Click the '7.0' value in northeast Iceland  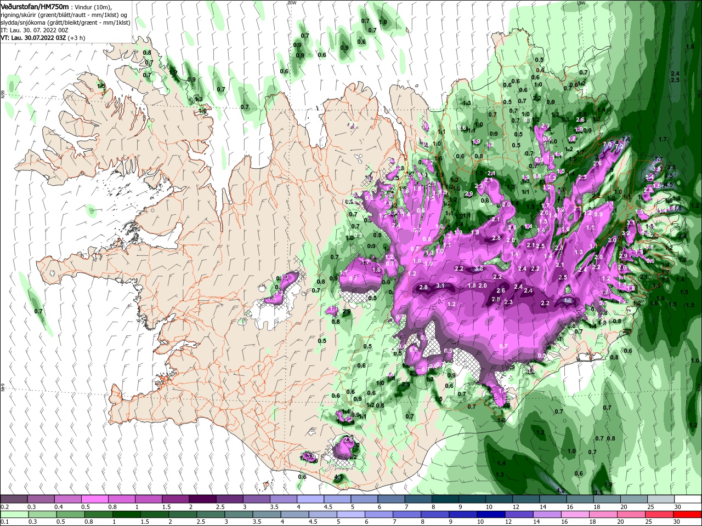607,144
